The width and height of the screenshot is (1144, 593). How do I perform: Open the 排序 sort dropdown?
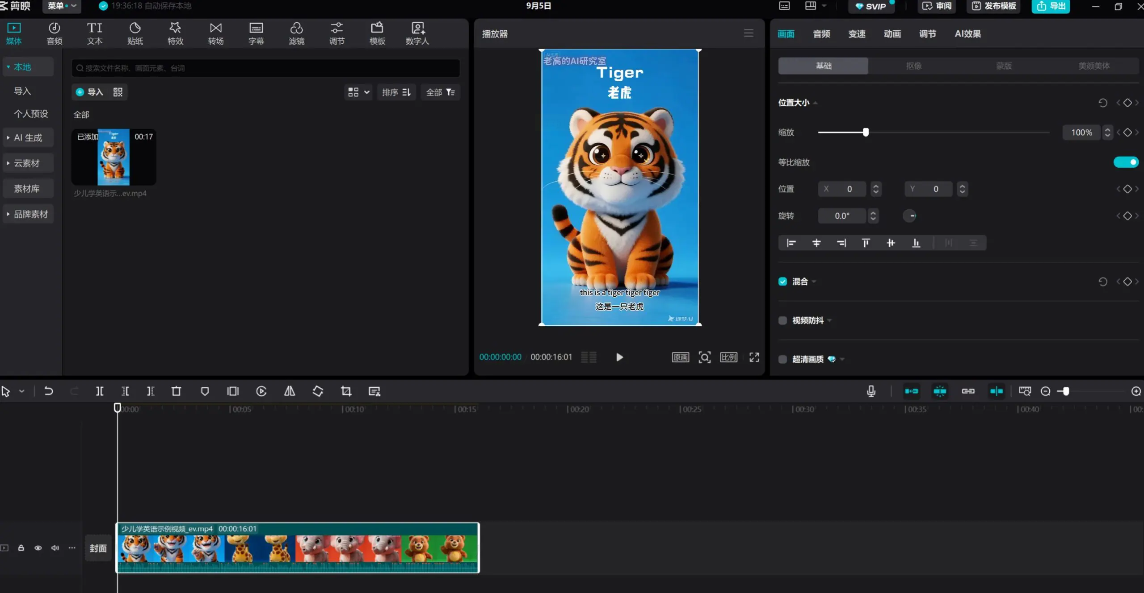[396, 92]
